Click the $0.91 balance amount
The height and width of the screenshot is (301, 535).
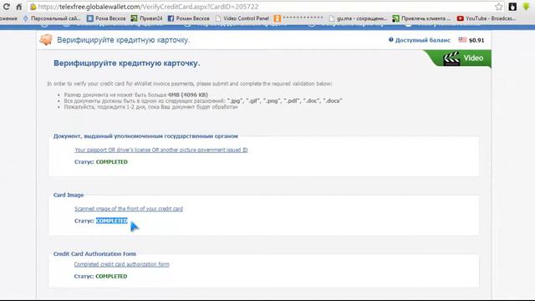[476, 40]
